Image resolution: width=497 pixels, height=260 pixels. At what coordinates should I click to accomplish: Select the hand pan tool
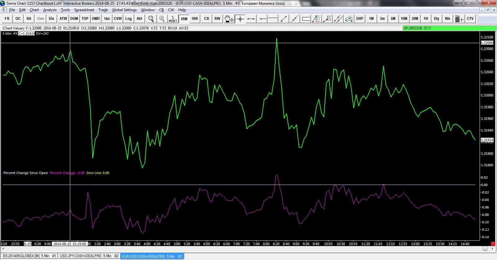pos(229,19)
